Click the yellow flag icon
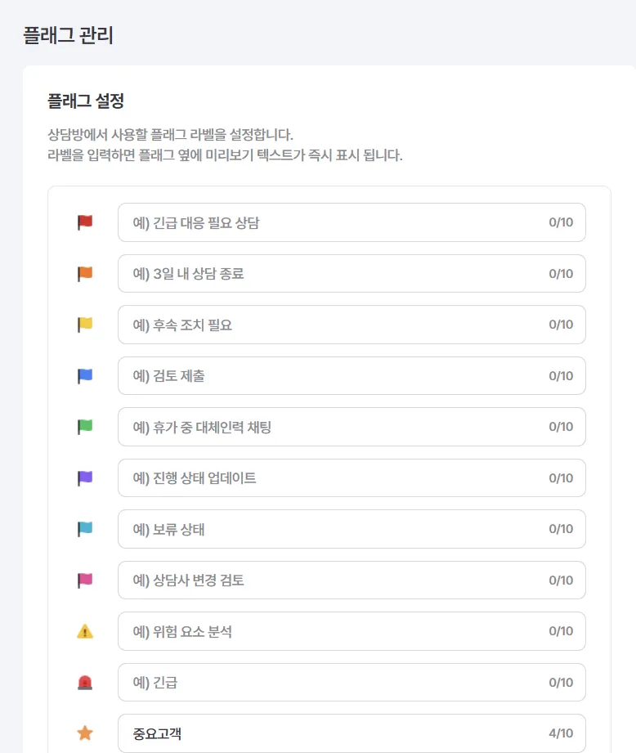 pos(85,325)
